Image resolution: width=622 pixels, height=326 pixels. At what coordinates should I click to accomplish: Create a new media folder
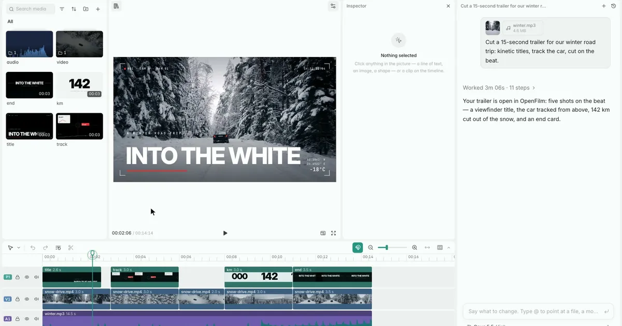pyautogui.click(x=86, y=9)
